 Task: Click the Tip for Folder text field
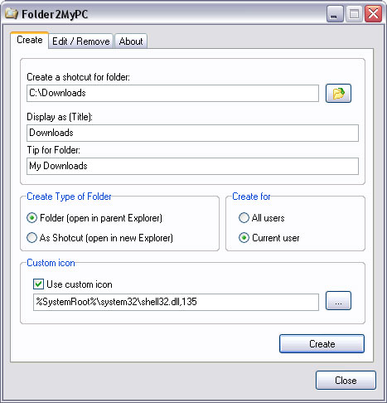192,166
